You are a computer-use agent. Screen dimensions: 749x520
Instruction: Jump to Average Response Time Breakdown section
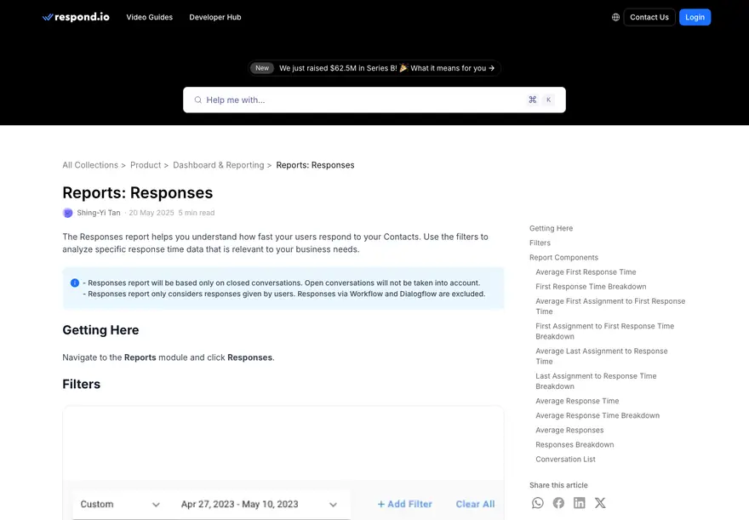point(597,415)
